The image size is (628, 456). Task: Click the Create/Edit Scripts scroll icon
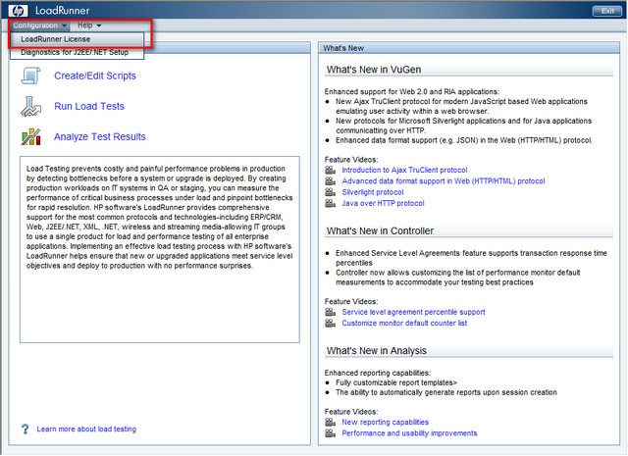[x=30, y=76]
